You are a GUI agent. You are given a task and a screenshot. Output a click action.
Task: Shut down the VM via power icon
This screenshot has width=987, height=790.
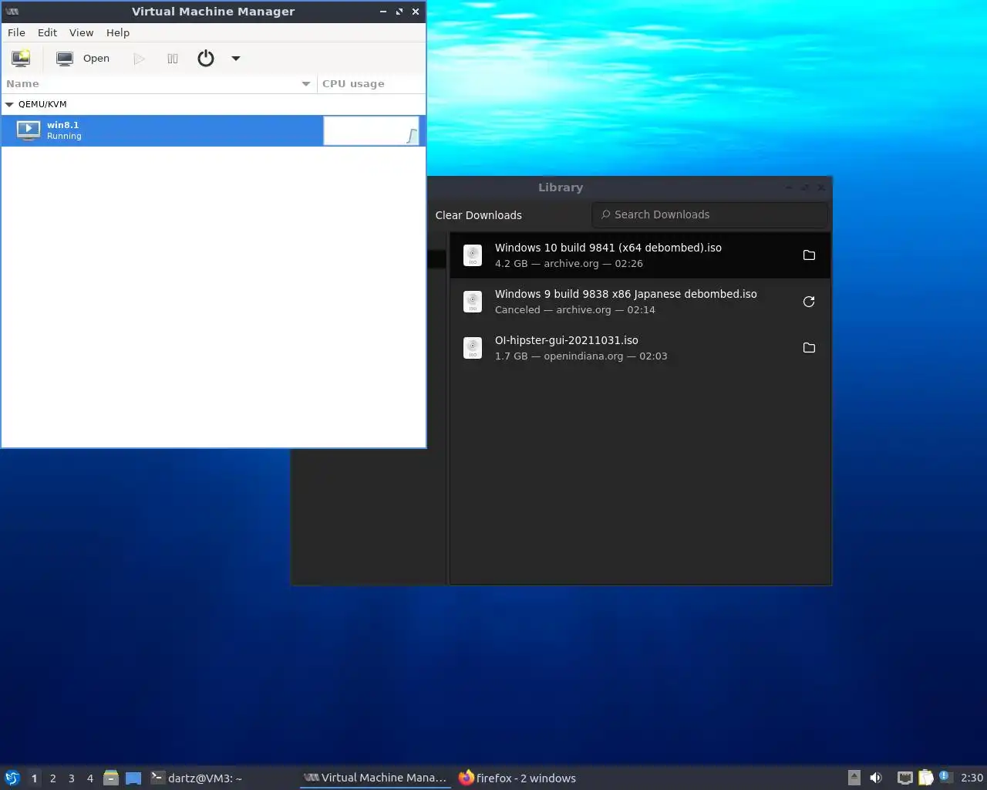[206, 59]
